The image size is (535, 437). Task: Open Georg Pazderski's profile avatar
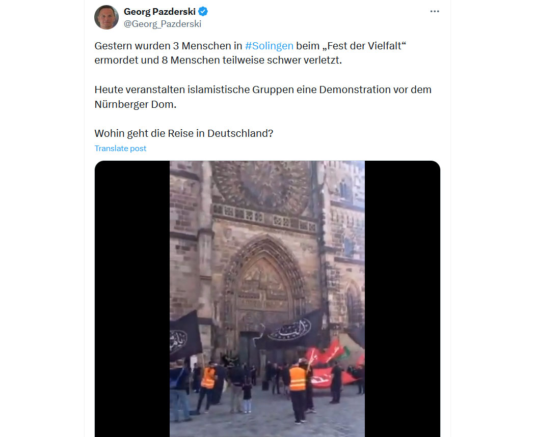[x=106, y=17]
